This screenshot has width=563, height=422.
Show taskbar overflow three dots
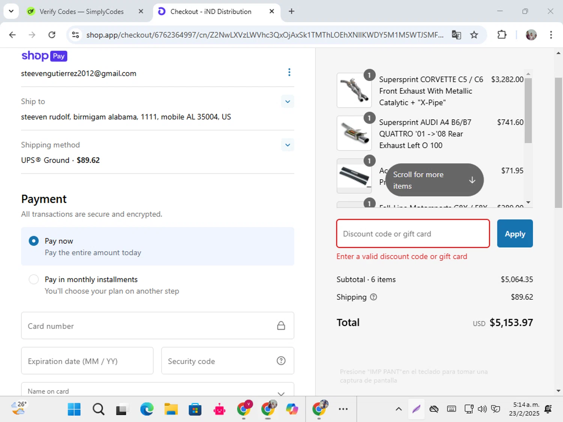click(x=343, y=409)
